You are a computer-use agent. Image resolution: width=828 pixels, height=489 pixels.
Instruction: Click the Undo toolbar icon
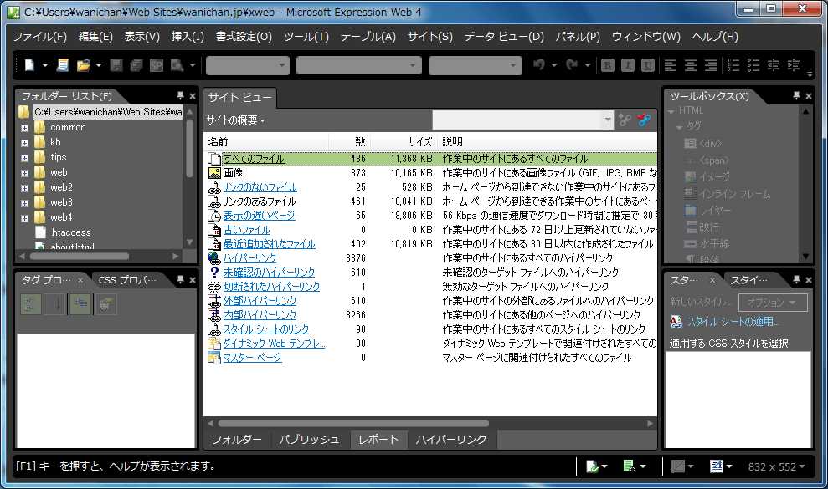tap(539, 65)
